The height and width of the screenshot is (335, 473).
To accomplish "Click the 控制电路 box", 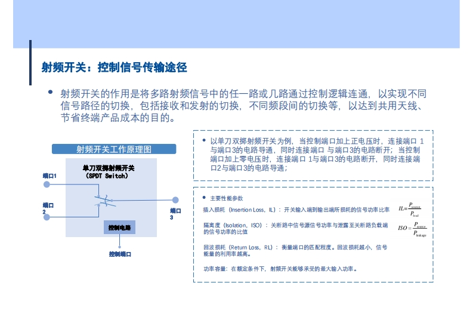I will coord(120,228).
